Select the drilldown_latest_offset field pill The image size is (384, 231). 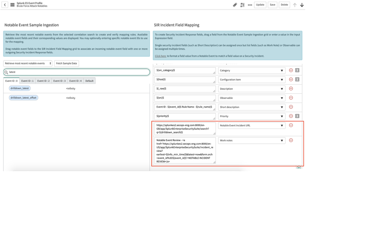click(x=23, y=98)
